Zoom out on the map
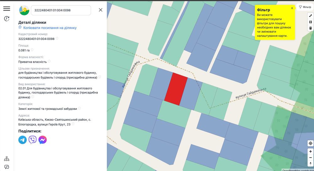This screenshot has height=171, width=314. click(311, 158)
